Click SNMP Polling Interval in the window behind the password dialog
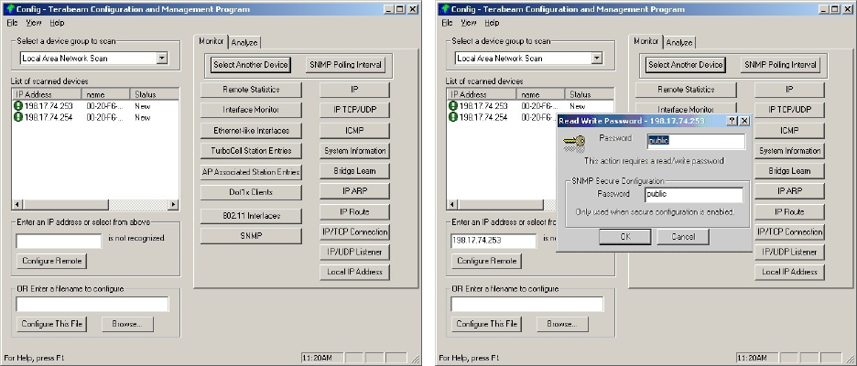The height and width of the screenshot is (366, 857). [x=780, y=64]
